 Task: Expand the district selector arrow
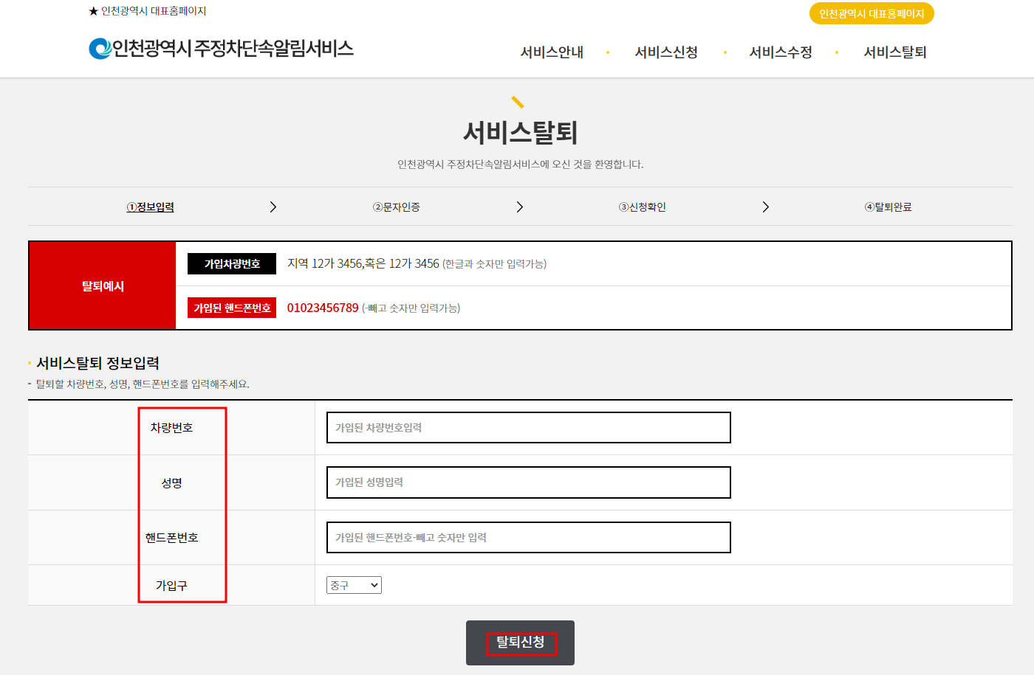pos(376,585)
